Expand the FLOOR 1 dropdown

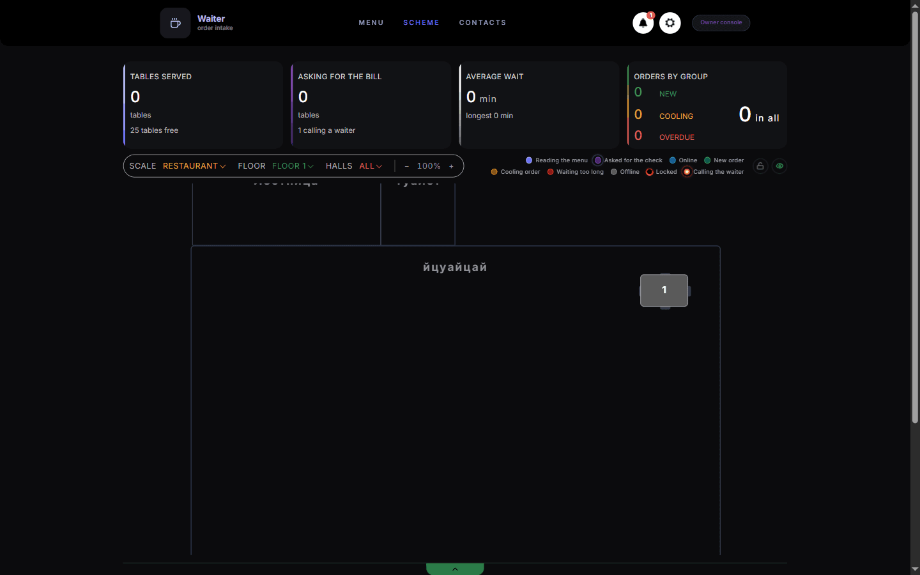pos(293,166)
